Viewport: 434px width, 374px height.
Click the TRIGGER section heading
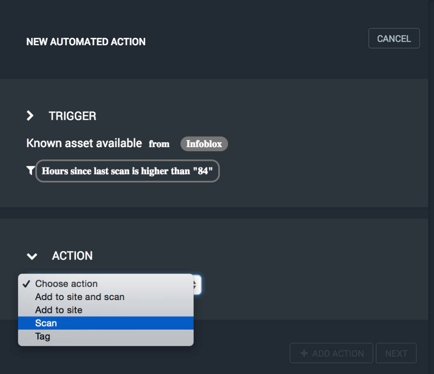click(x=73, y=116)
